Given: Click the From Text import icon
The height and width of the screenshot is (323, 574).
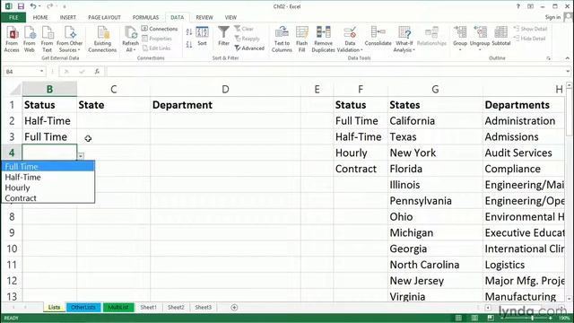Looking at the screenshot, I should coord(47,39).
